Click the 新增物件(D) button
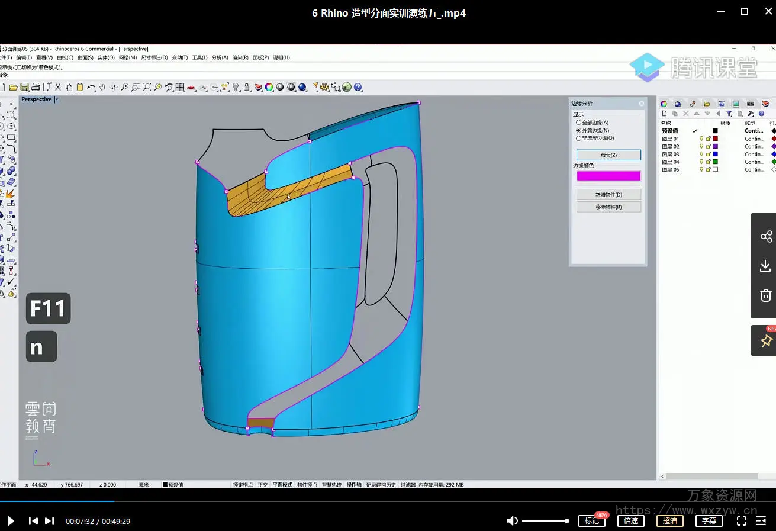Screen dimensions: 776x531 [608, 194]
